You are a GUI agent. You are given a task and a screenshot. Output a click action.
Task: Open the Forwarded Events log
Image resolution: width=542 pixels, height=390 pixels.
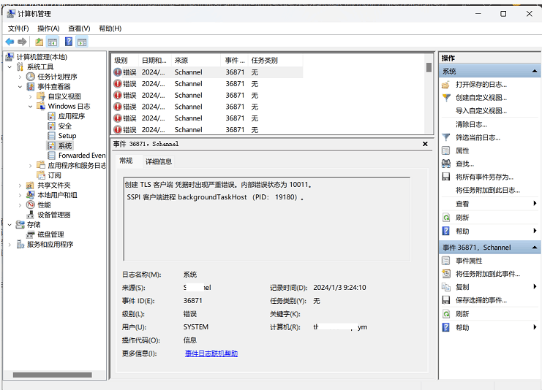tap(82, 156)
